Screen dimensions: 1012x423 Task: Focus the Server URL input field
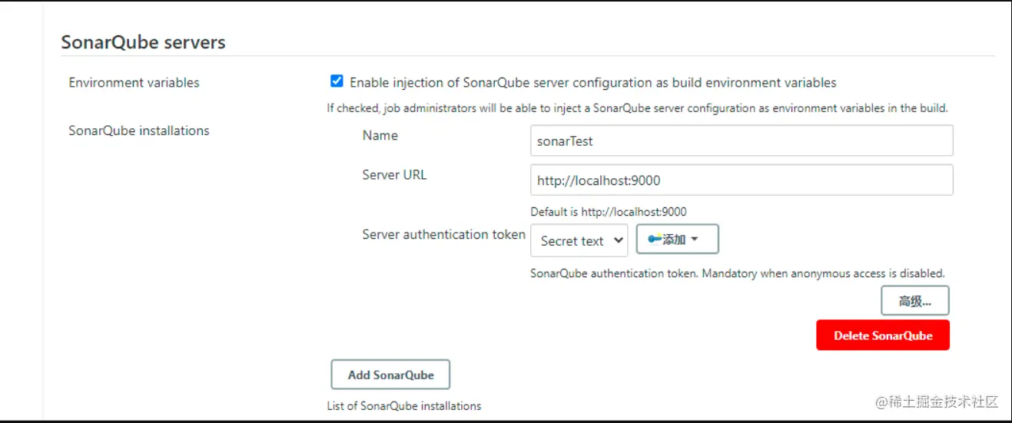pyautogui.click(x=741, y=180)
